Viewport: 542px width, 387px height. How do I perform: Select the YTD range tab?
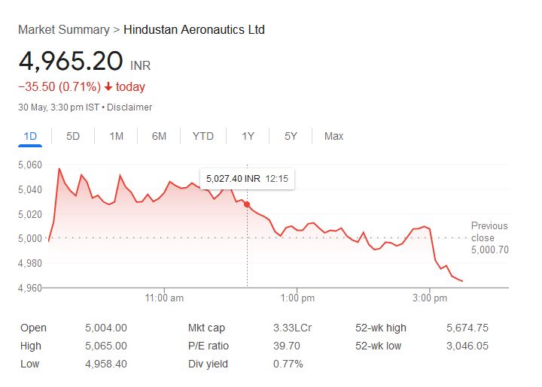pyautogui.click(x=202, y=136)
